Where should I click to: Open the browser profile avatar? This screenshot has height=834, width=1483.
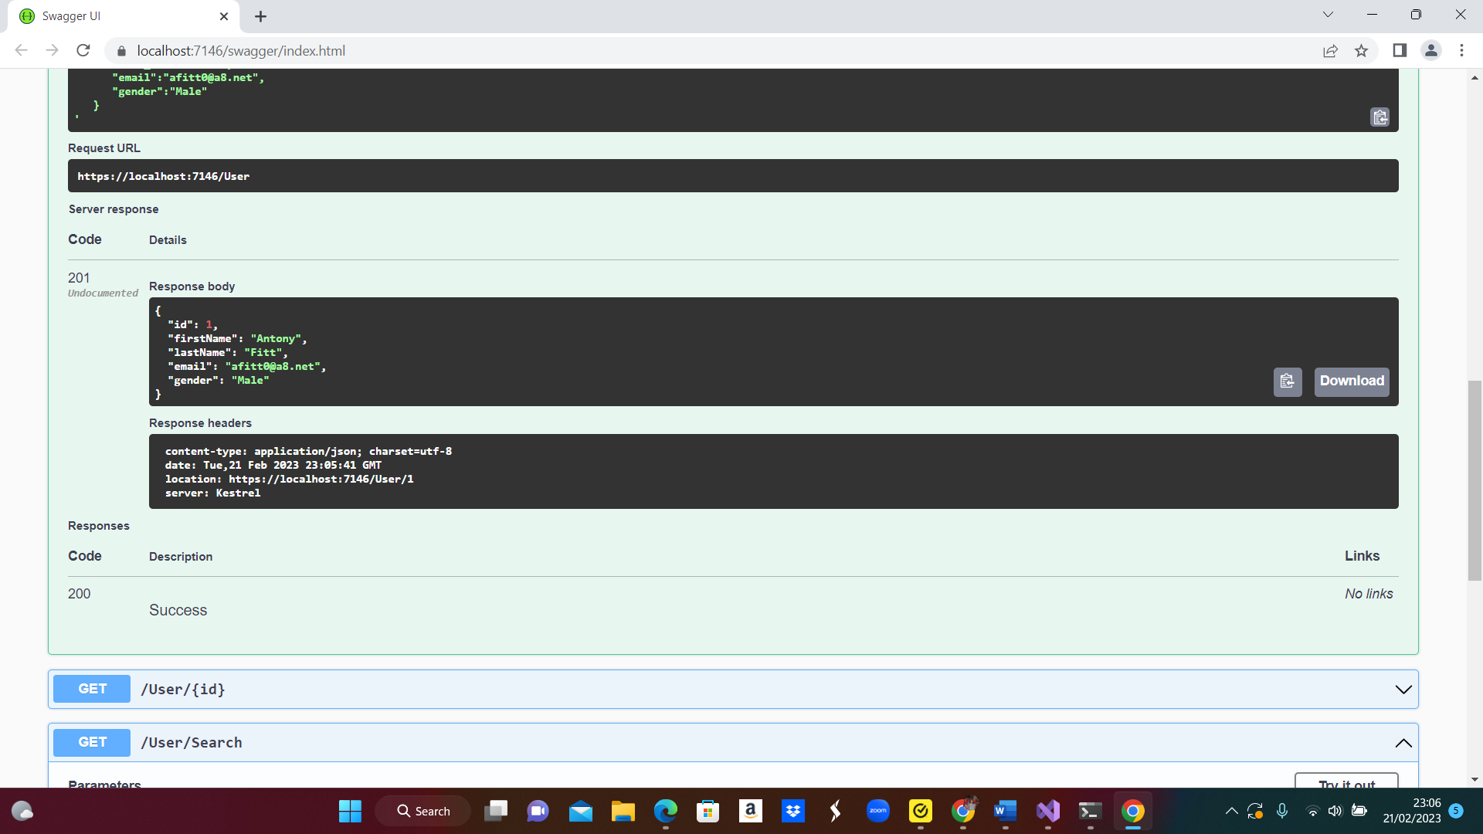coord(1430,50)
